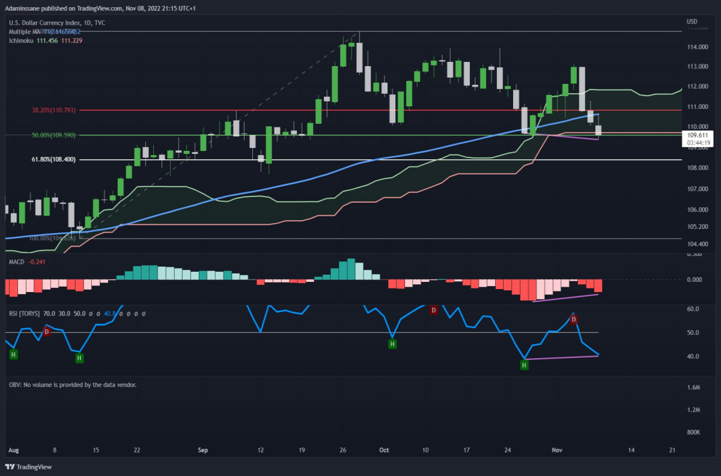Click the RSI [TORYS] legend label
The image size is (721, 476).
tap(76, 314)
